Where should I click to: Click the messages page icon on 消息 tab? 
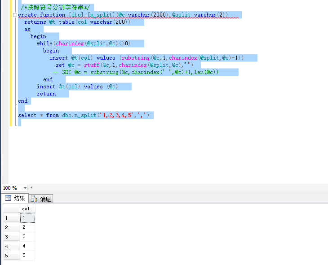click(34, 199)
